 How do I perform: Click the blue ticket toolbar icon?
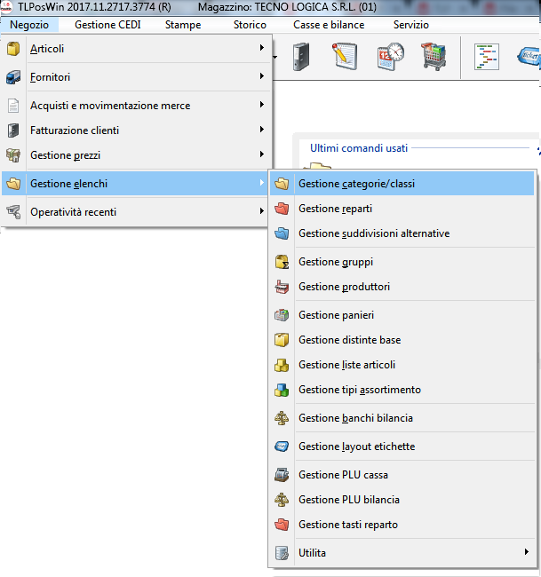tap(528, 57)
